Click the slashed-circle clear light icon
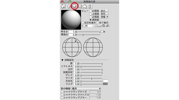The image size is (179, 100). (107, 26)
